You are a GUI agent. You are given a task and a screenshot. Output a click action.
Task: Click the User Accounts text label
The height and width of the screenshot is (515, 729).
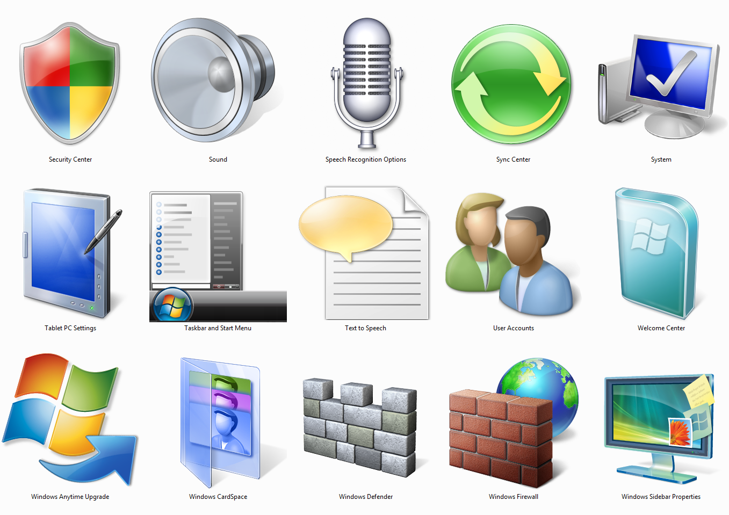click(x=513, y=328)
